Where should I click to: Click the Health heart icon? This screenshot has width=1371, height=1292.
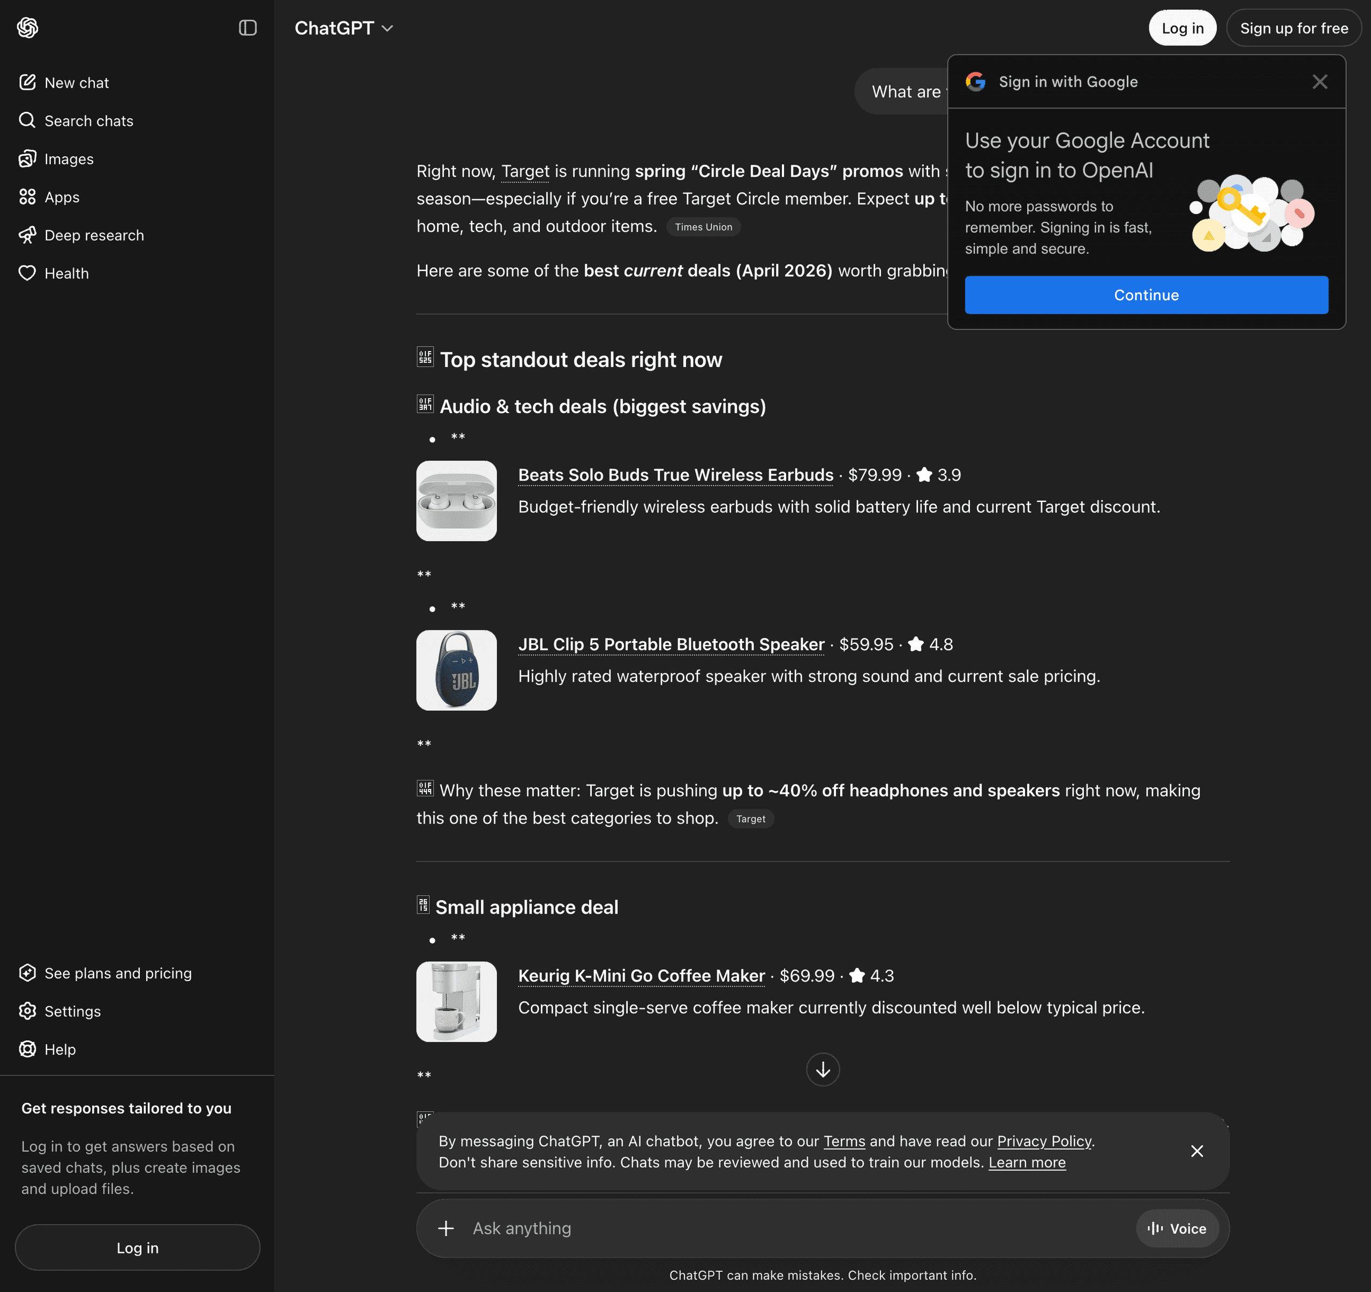tap(28, 273)
